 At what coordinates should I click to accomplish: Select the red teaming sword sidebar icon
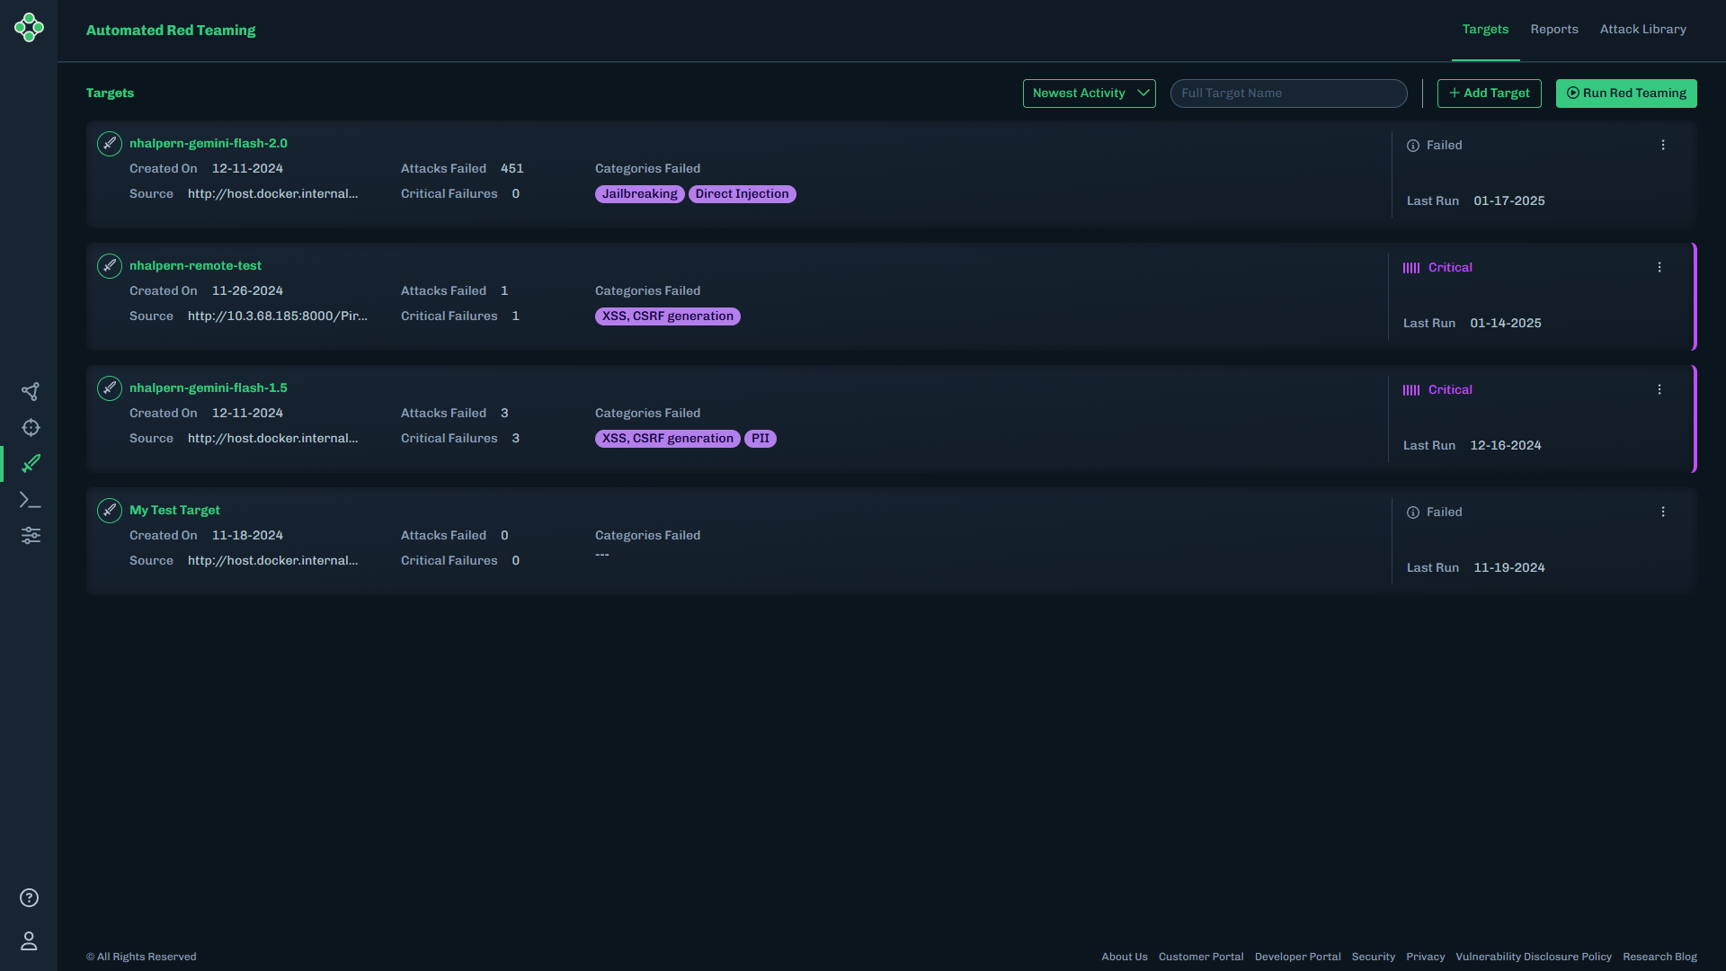[31, 464]
